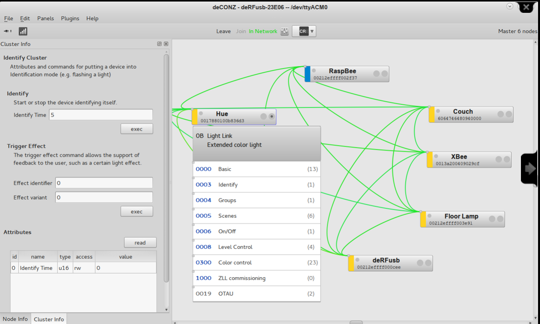Click the blue color bar on RaspBee node
This screenshot has height=324, width=540.
(x=307, y=74)
